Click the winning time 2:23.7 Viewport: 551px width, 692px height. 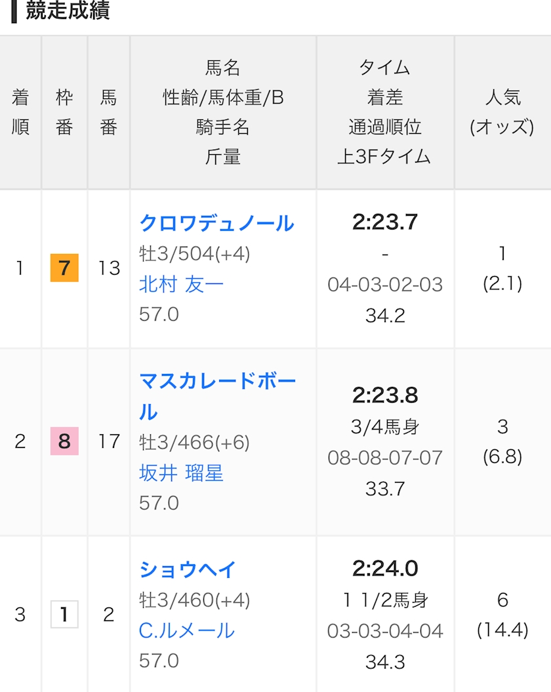[x=385, y=222]
